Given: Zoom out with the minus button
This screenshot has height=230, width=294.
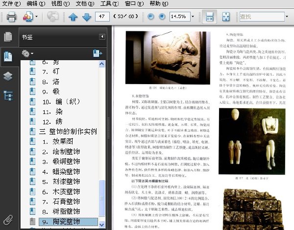Looking at the screenshot, I should (150, 17).
